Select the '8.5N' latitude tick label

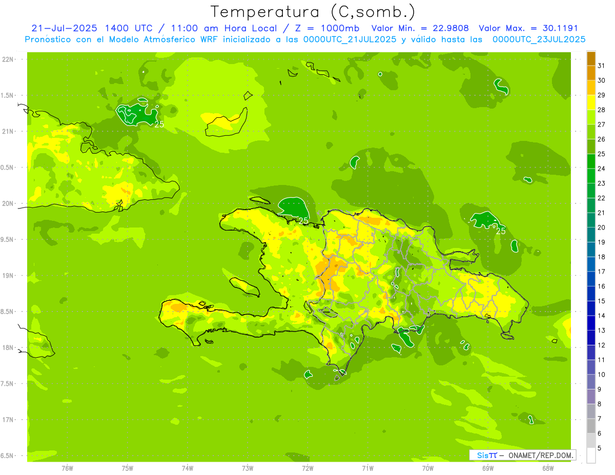7,312
